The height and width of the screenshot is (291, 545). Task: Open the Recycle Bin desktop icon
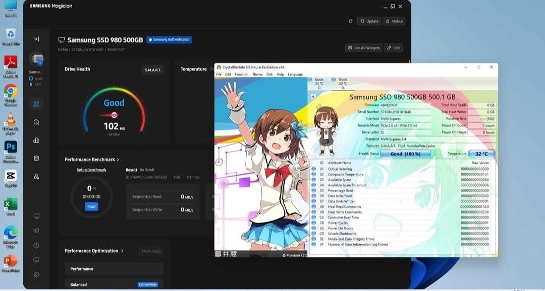tap(11, 36)
